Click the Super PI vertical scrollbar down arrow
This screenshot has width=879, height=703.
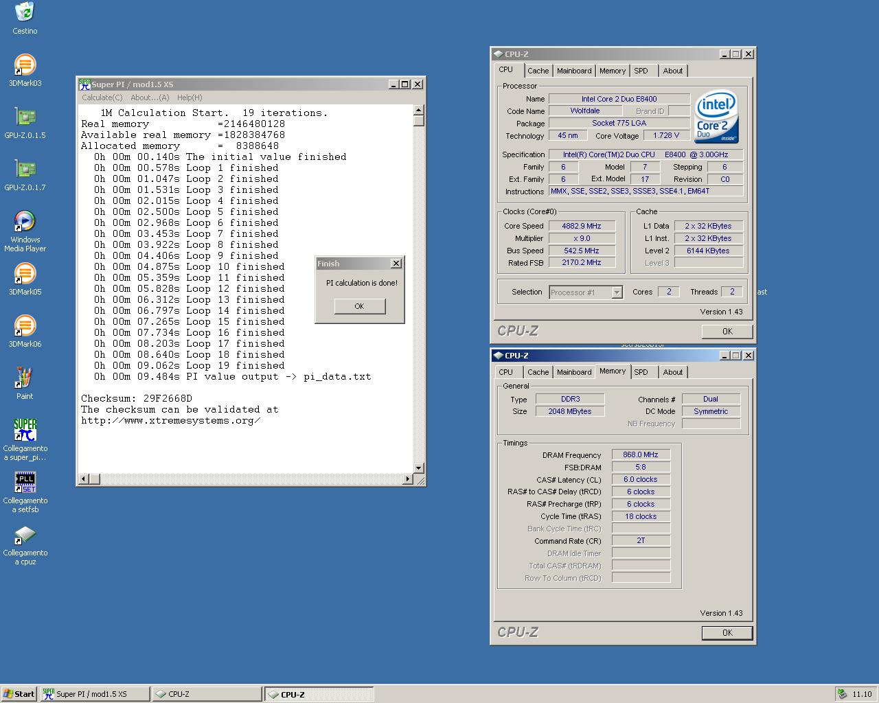click(x=418, y=468)
